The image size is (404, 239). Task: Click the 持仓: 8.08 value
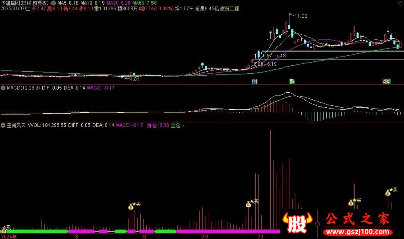point(158,125)
